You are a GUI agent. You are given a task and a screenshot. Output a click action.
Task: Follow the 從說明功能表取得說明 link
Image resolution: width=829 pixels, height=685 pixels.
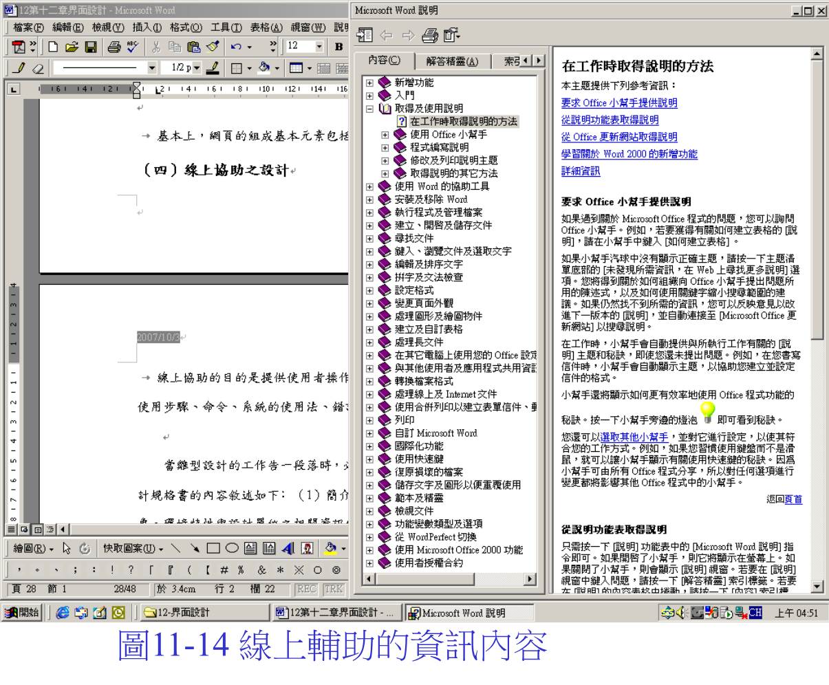[610, 120]
